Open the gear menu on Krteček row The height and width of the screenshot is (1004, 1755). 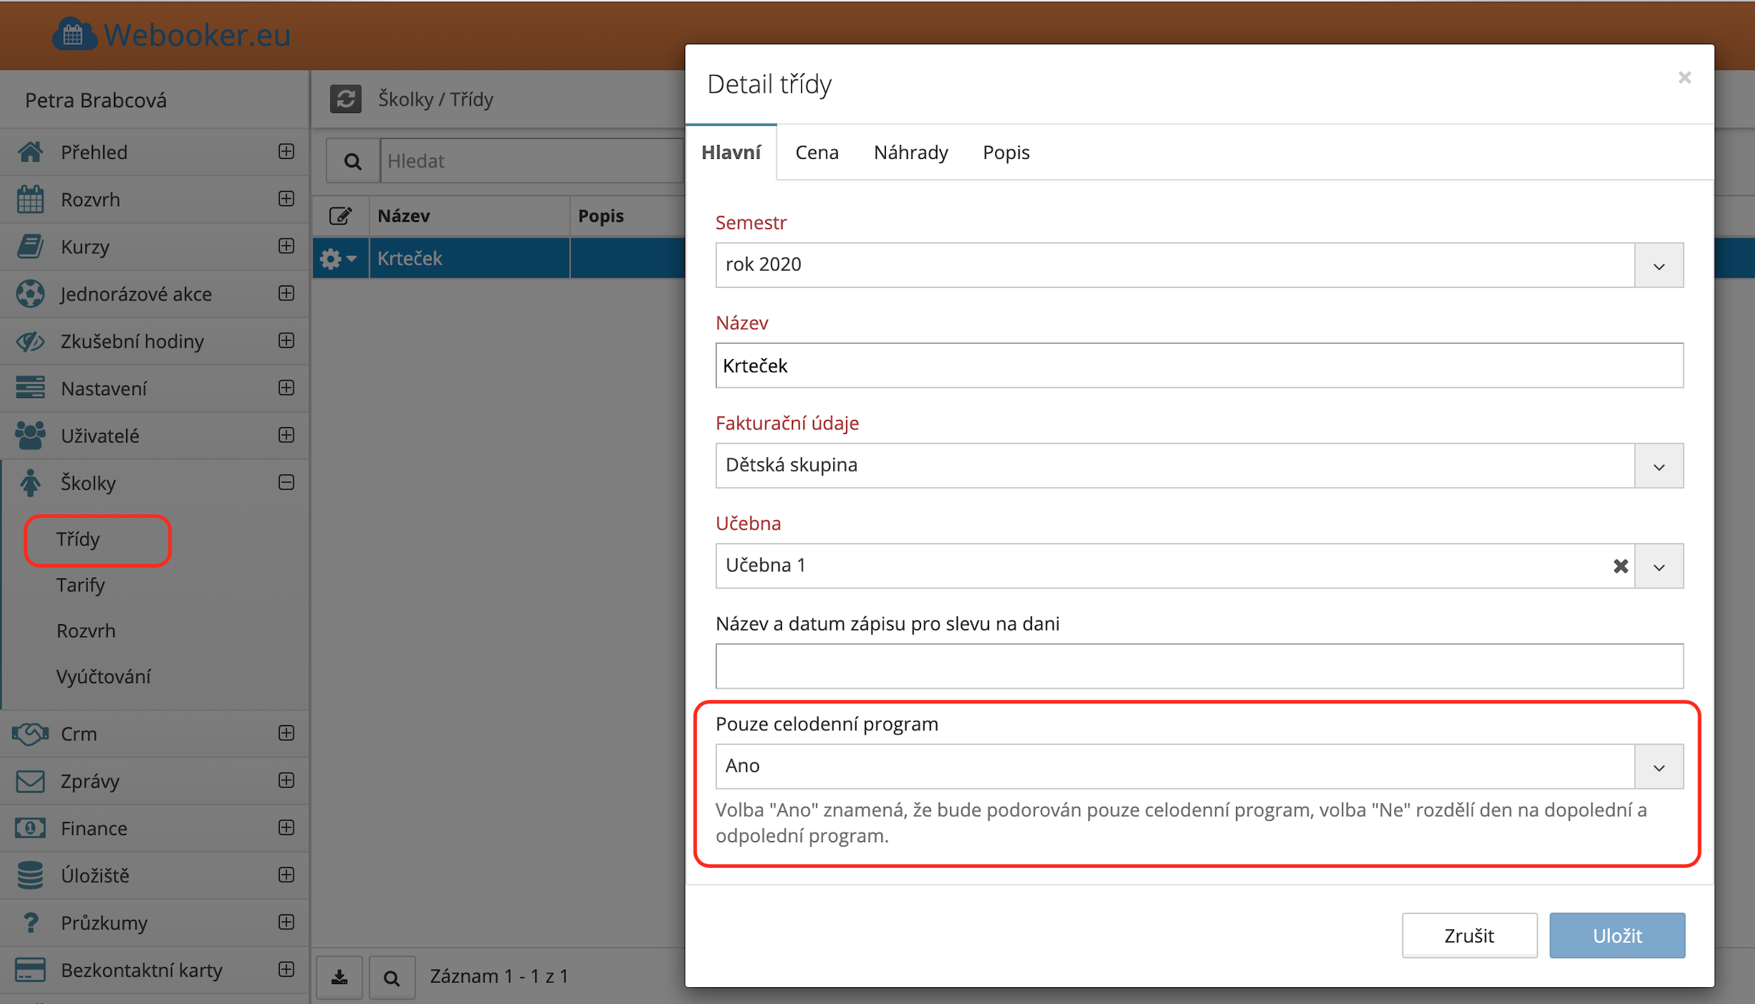tap(338, 259)
